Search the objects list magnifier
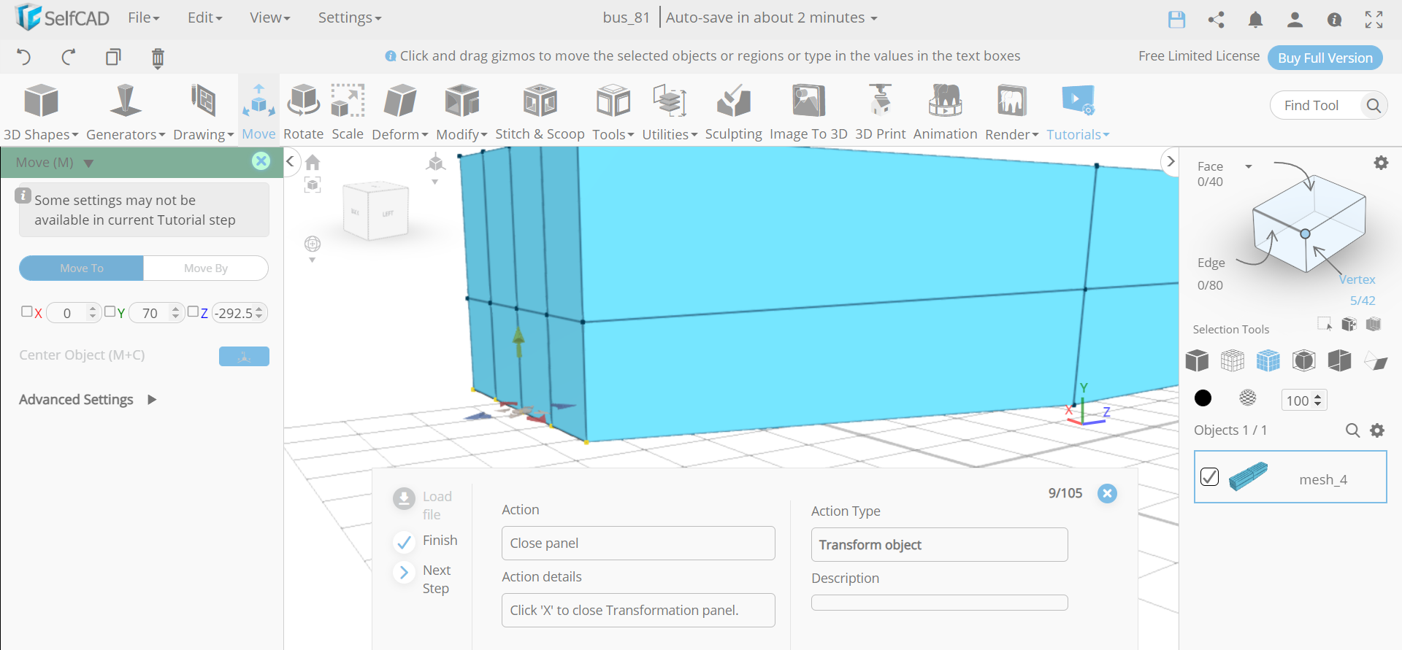 [1352, 430]
